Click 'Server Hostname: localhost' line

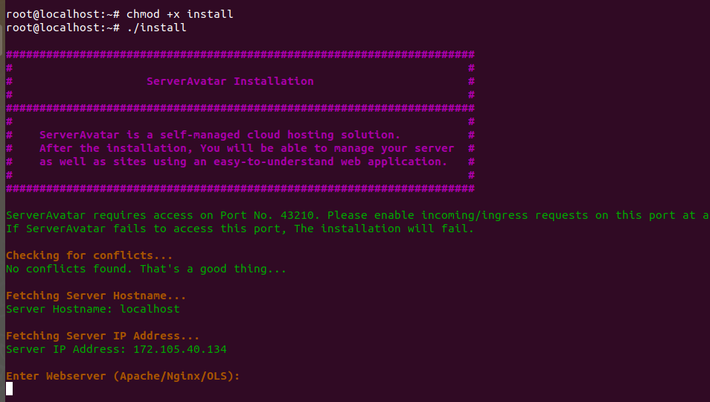93,309
